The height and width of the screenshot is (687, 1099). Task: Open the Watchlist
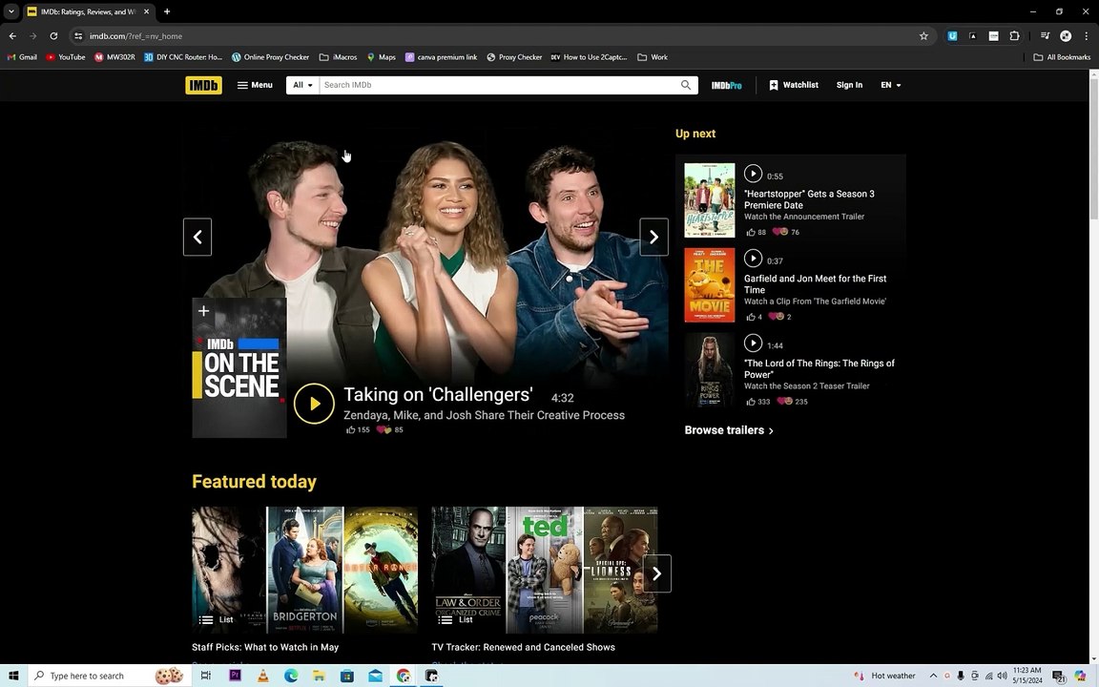click(794, 85)
